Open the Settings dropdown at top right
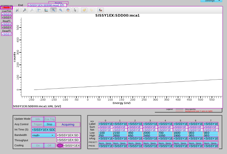The width and height of the screenshot is (227, 154). (211, 1)
